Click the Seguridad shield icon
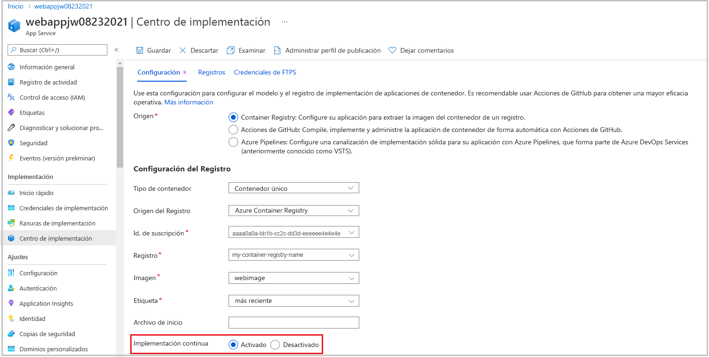 (11, 143)
